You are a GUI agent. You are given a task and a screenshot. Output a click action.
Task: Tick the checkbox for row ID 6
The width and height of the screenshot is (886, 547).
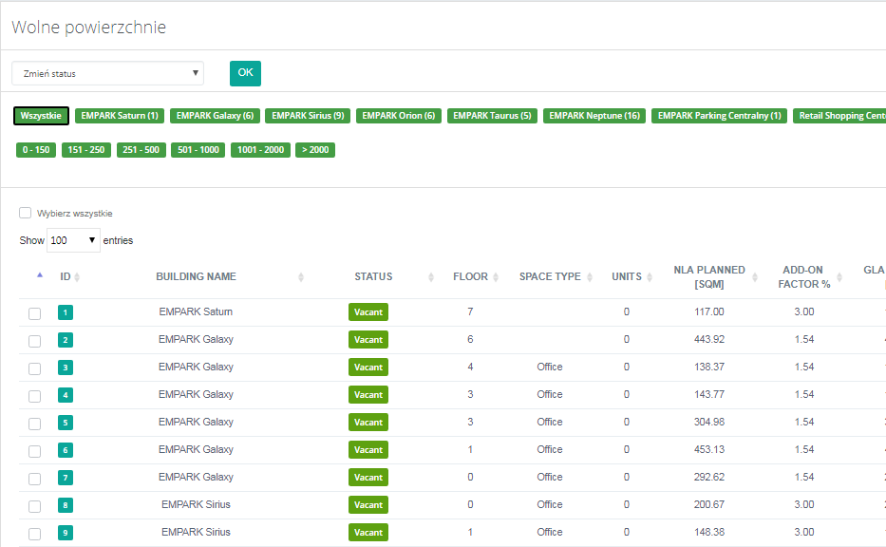34,451
